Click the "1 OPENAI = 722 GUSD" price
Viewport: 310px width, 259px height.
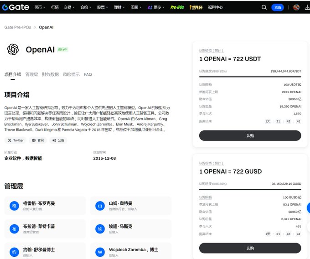[231, 171]
